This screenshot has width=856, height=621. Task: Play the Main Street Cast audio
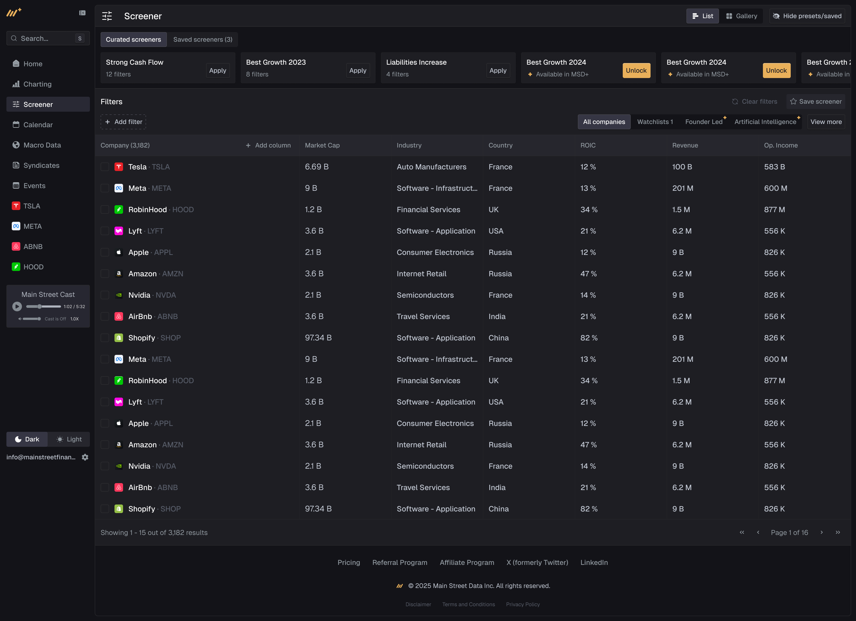(17, 306)
